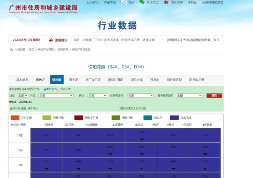Image resolution: width=253 pixels, height=178 pixels.
Task: Click the red 提交 button
Action: (214, 95)
